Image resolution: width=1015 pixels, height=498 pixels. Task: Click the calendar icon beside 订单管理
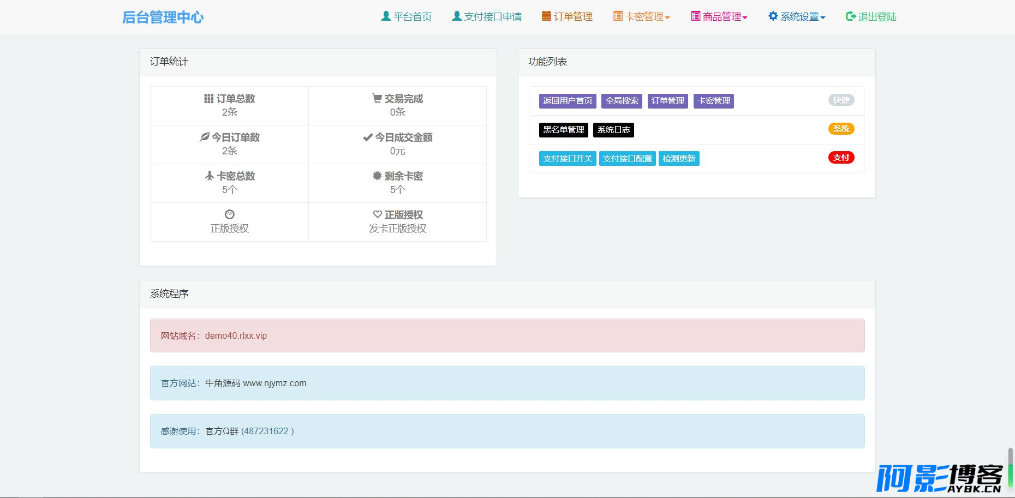[546, 16]
